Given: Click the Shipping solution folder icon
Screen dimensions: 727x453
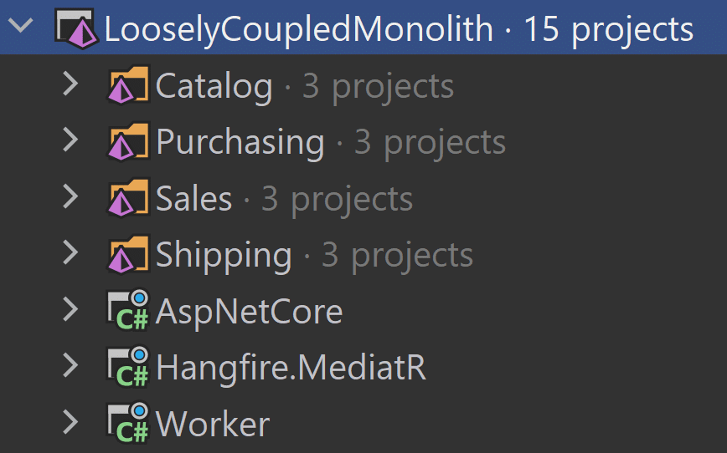Looking at the screenshot, I should tap(128, 254).
